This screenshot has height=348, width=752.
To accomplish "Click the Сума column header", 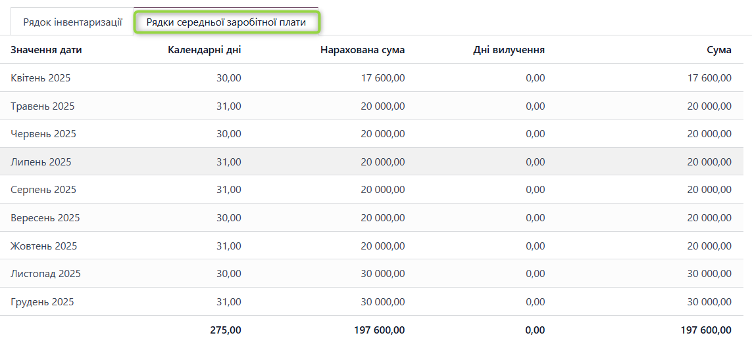I will click(719, 50).
